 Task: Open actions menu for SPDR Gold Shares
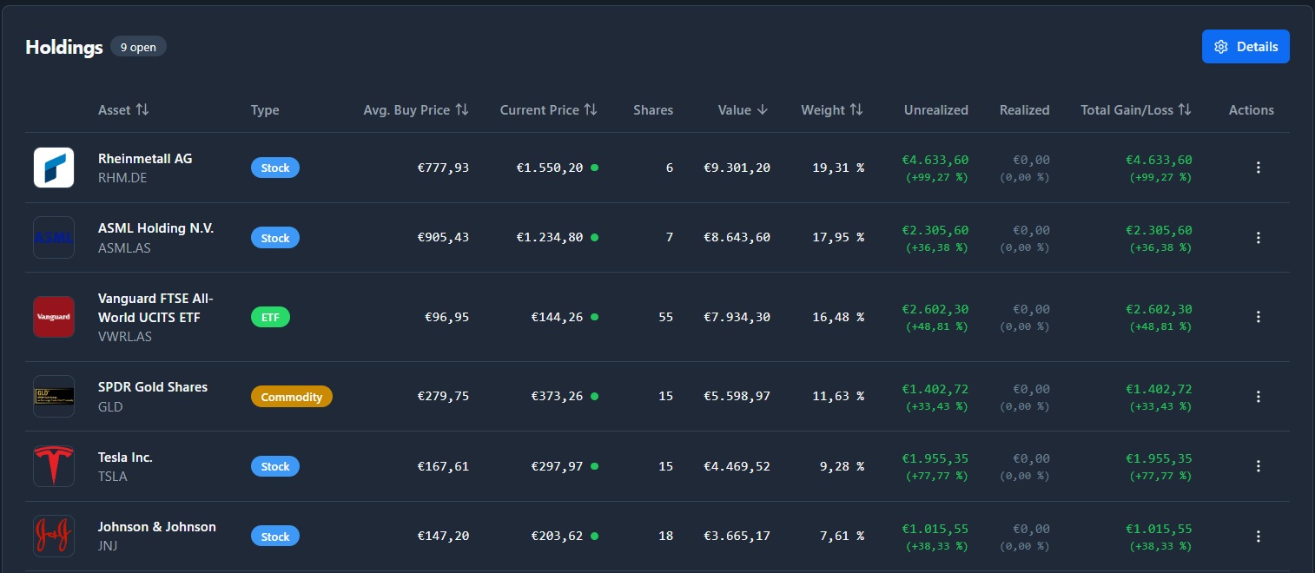1259,397
